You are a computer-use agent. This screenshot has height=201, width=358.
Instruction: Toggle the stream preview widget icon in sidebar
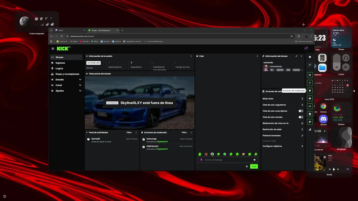coord(310,75)
